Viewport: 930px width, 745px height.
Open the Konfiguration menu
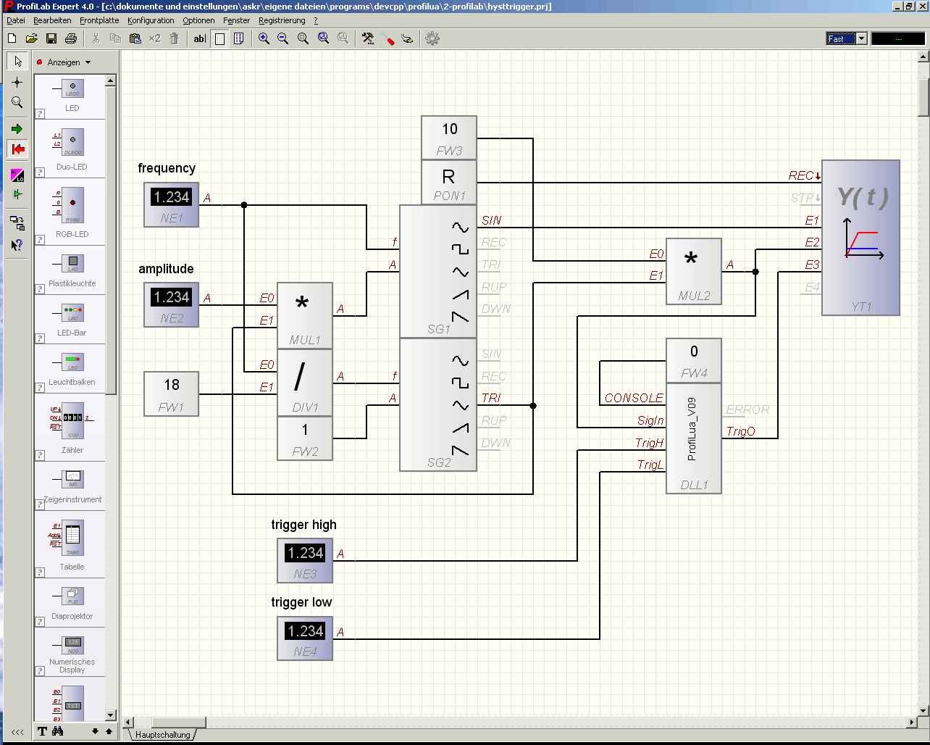[151, 20]
